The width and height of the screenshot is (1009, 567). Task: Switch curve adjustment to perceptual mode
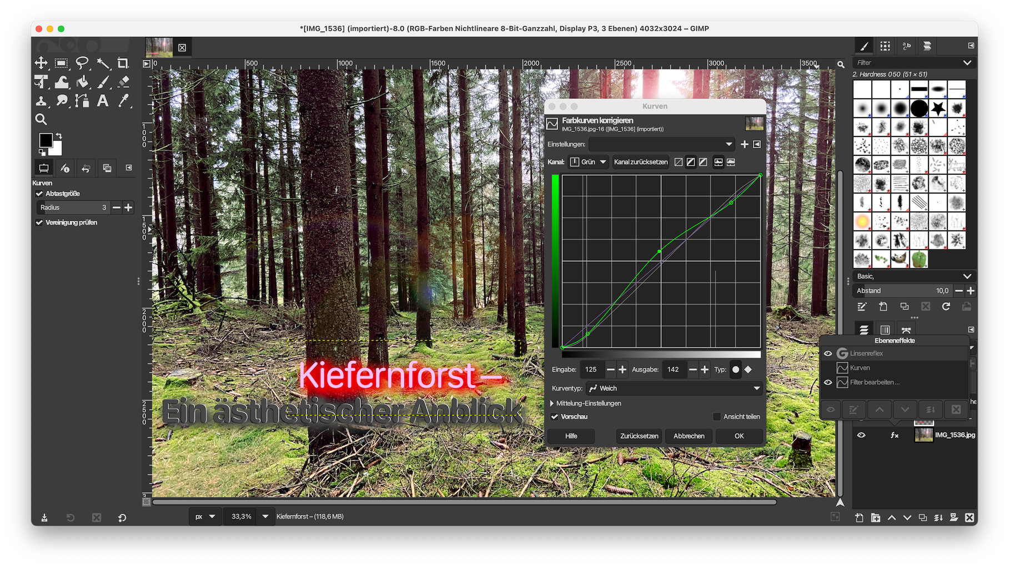(x=703, y=162)
